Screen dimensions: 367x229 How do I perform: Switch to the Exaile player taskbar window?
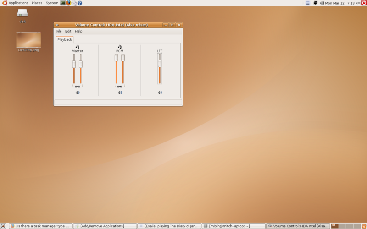coord(169,226)
